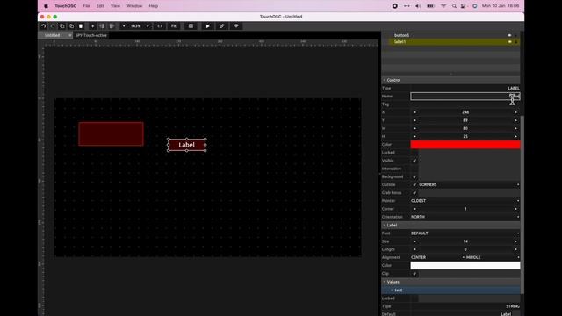Image resolution: width=562 pixels, height=316 pixels.
Task: Increment the H height value
Action: tap(516, 137)
